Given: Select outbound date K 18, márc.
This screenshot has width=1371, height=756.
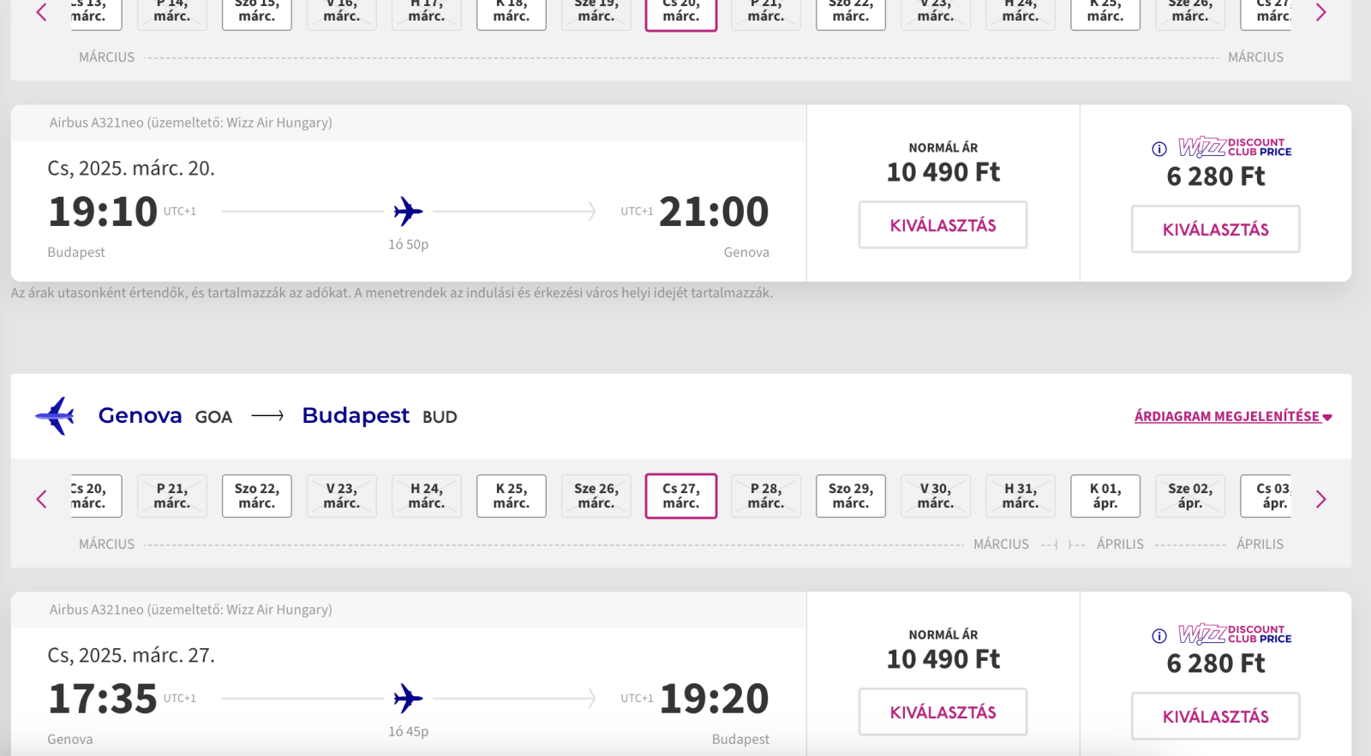Looking at the screenshot, I should coord(512,14).
